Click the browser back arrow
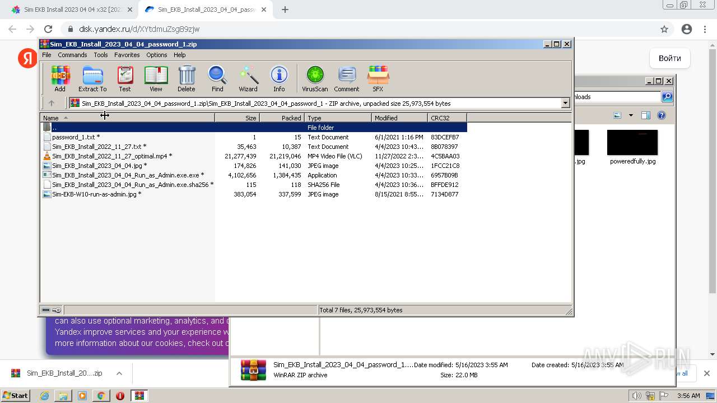The image size is (717, 403). [x=12, y=29]
